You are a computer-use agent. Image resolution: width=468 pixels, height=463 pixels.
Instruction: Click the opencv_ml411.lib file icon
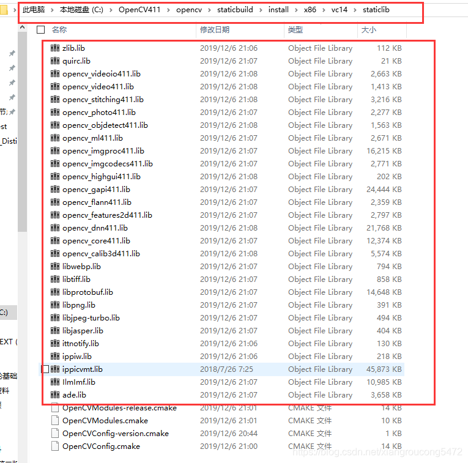pyautogui.click(x=55, y=138)
